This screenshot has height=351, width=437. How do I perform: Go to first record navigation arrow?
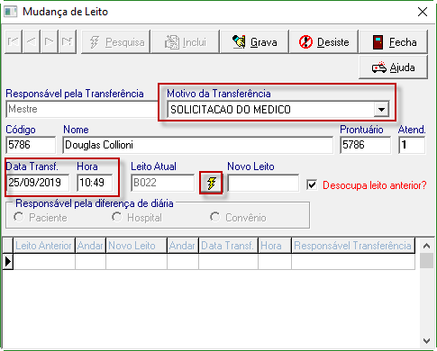[x=14, y=41]
